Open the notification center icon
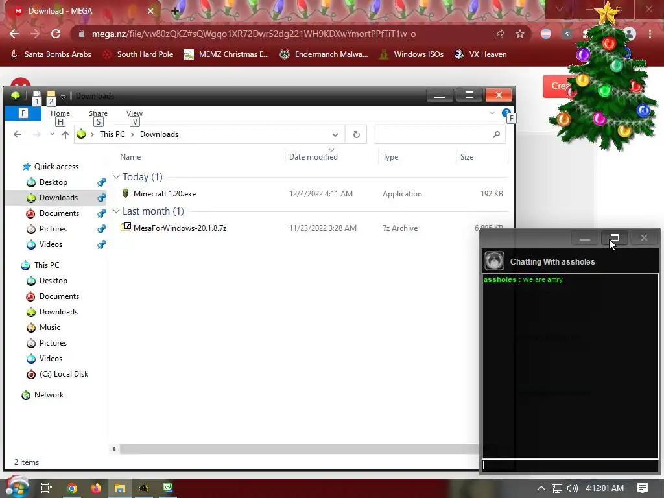Viewport: 664px width, 498px height. point(643,488)
